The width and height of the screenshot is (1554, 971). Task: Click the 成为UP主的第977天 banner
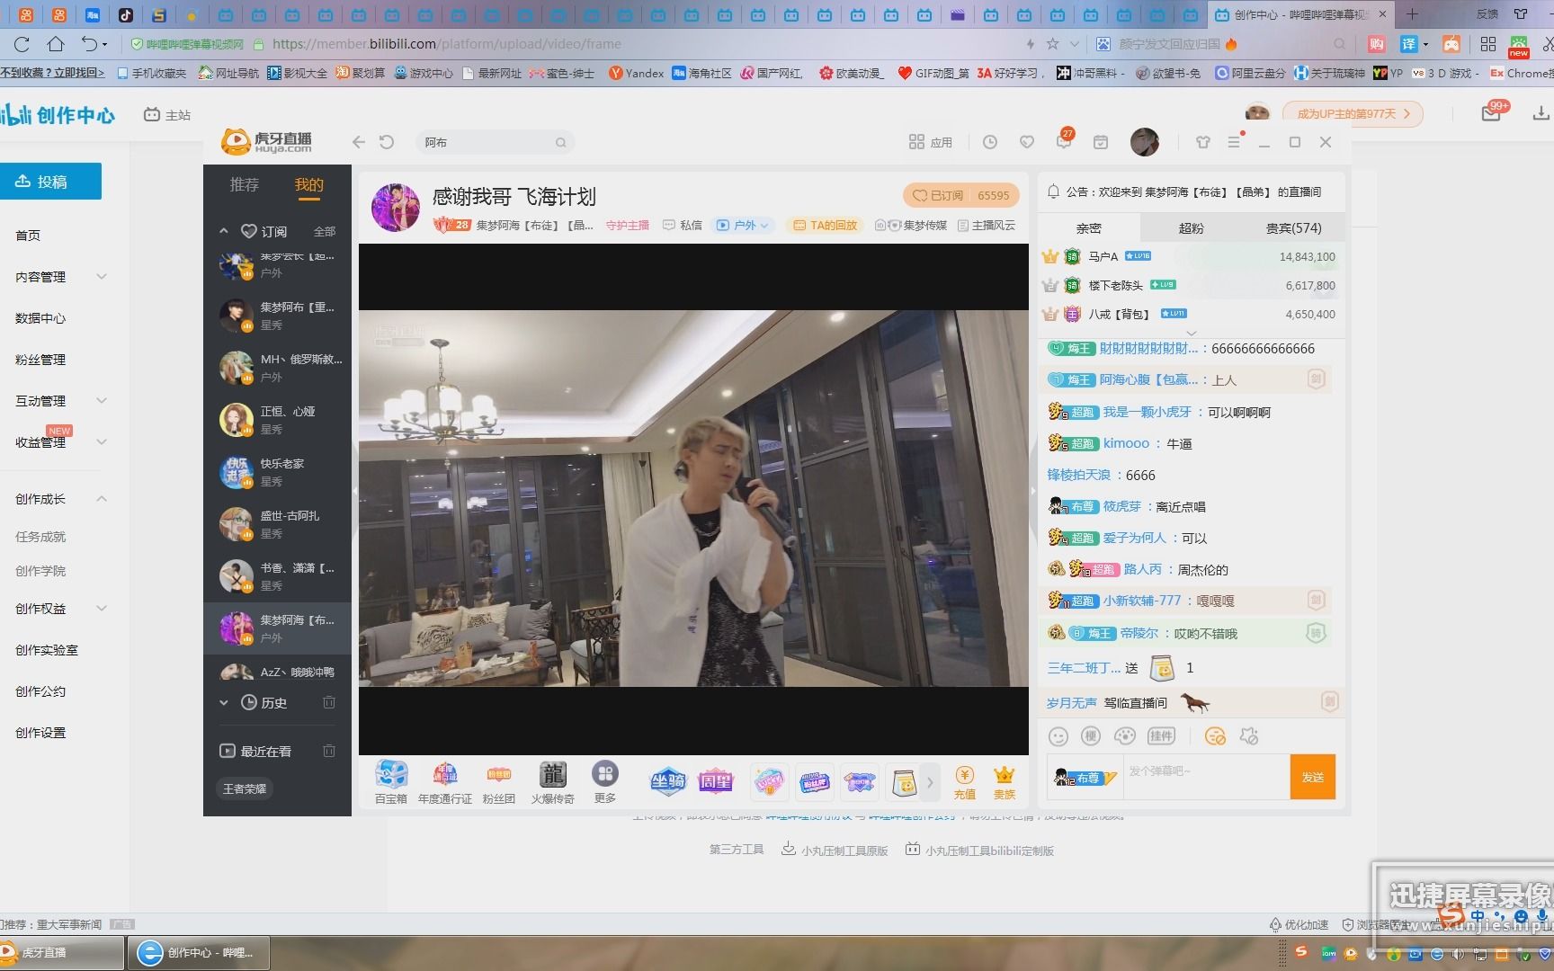click(x=1352, y=113)
